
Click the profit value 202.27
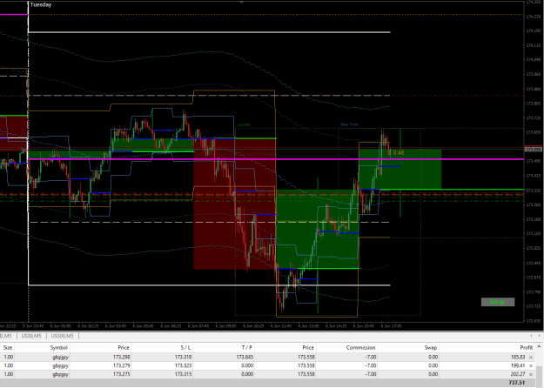click(518, 374)
